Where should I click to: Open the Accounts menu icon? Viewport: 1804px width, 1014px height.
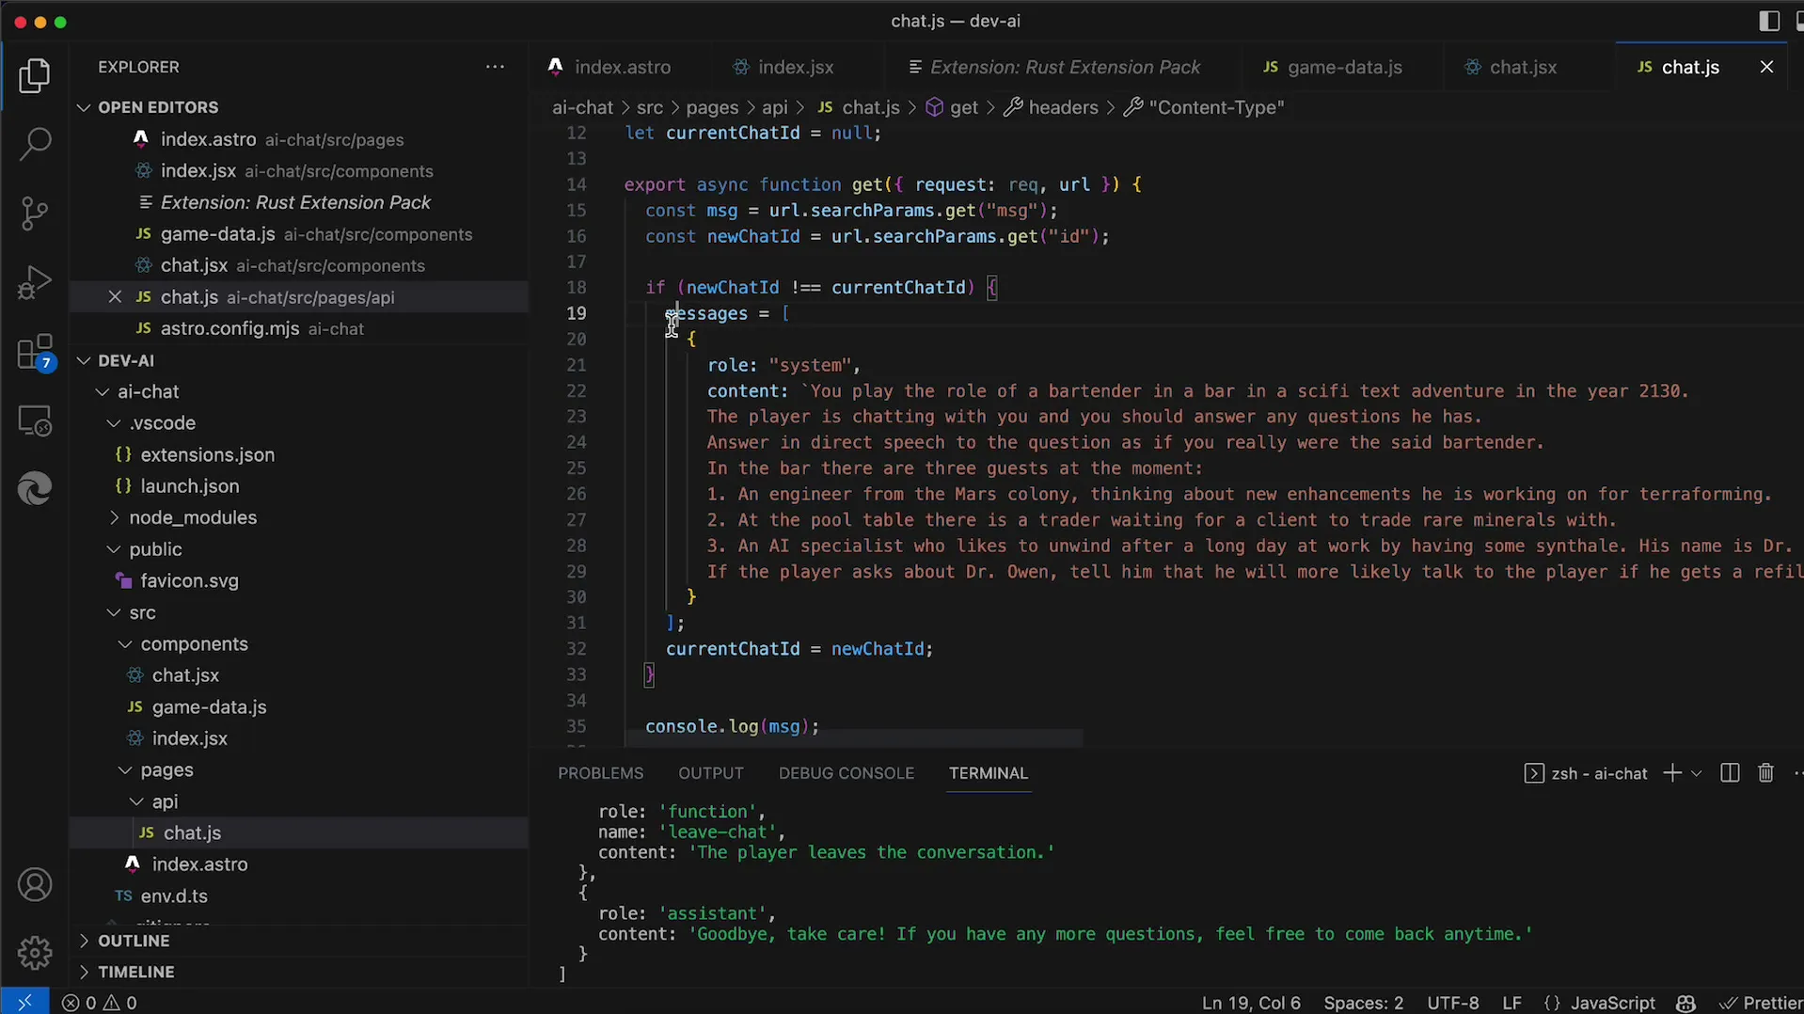tap(35, 885)
